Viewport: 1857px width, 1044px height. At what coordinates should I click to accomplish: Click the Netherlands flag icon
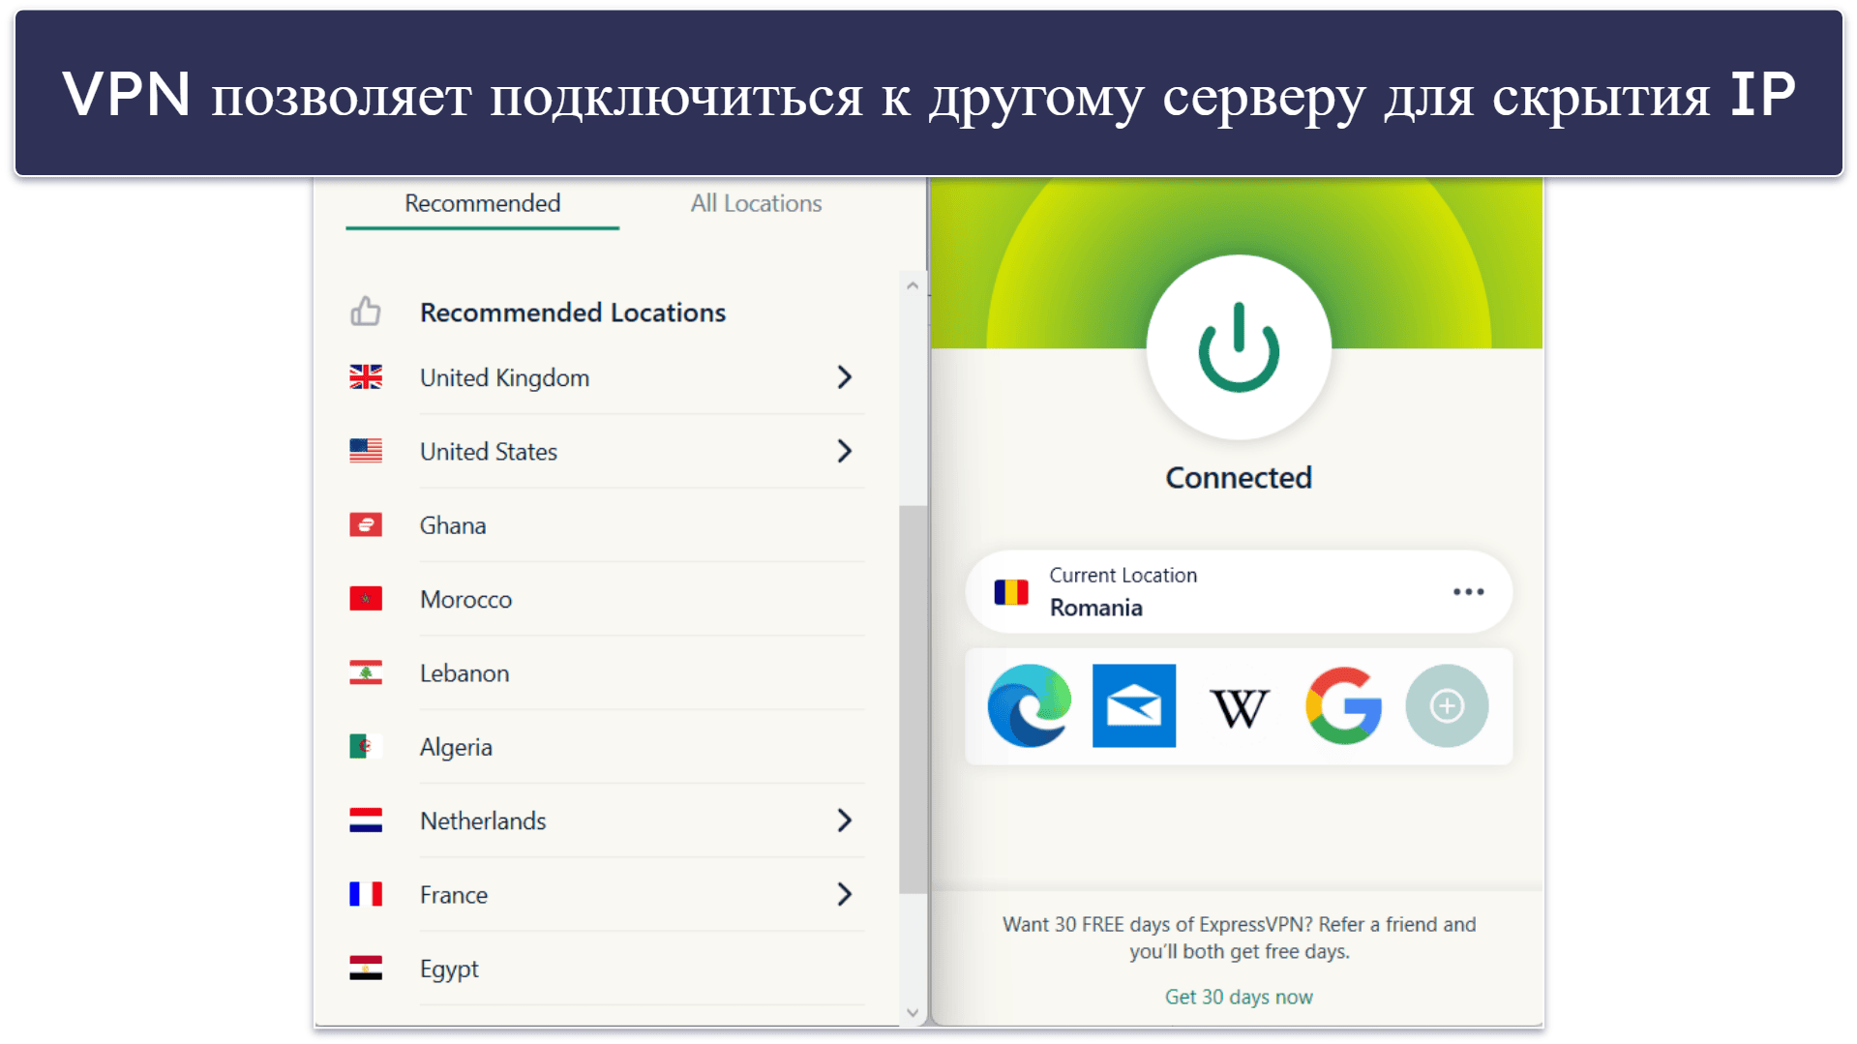(x=366, y=820)
